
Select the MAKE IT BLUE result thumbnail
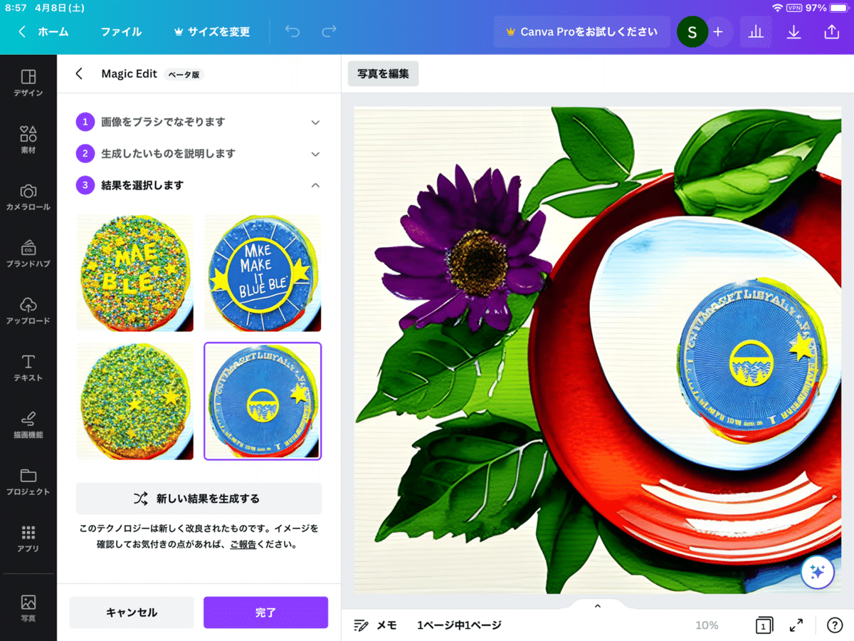263,273
